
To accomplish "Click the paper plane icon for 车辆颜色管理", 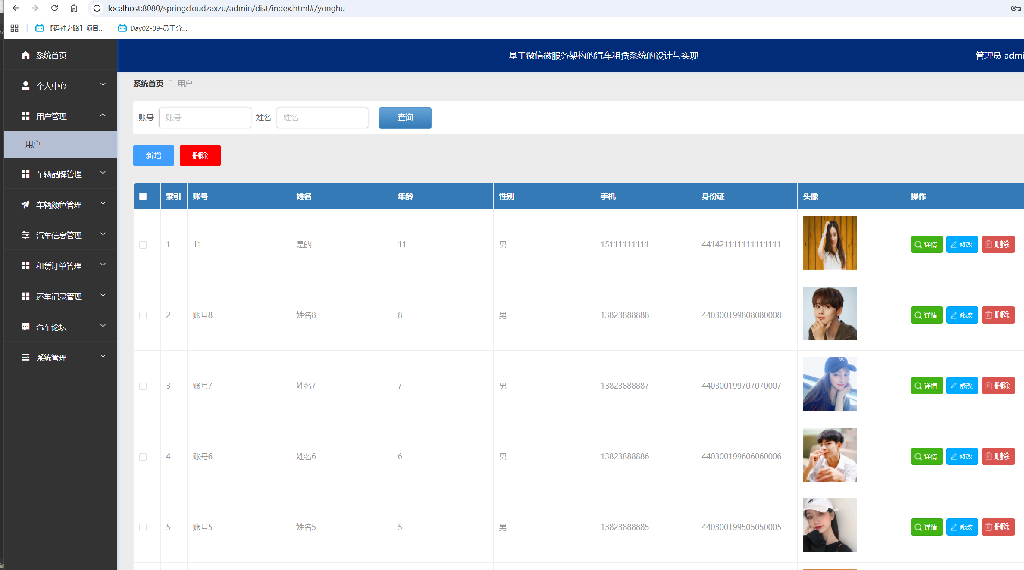I will (x=25, y=205).
